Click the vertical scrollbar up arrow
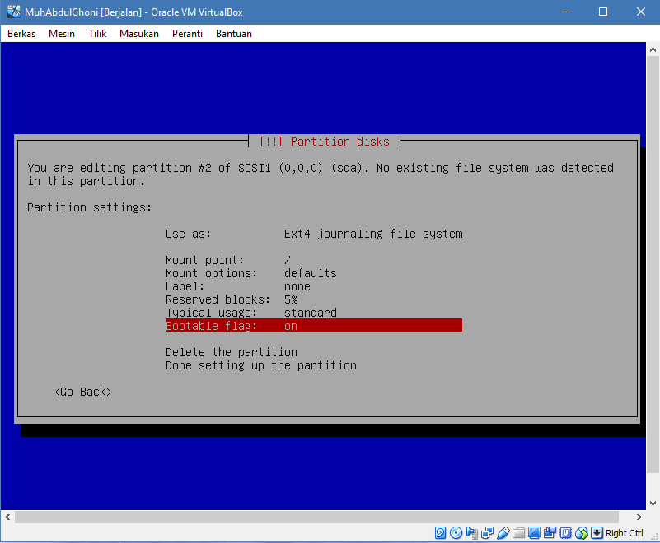 point(653,49)
